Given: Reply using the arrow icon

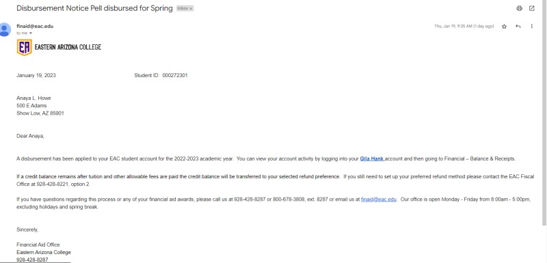Looking at the screenshot, I should coord(518,26).
